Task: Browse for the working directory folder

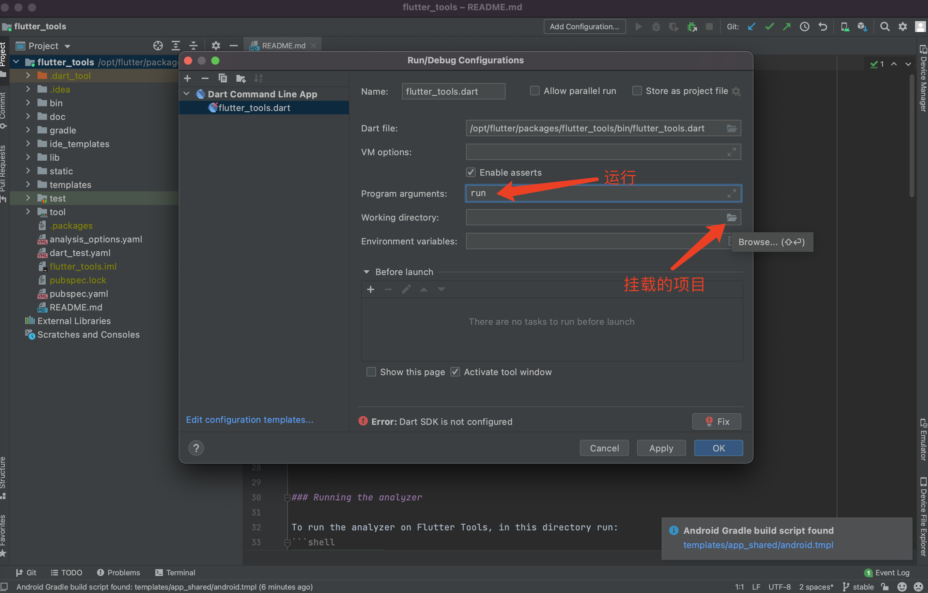Action: coord(731,218)
